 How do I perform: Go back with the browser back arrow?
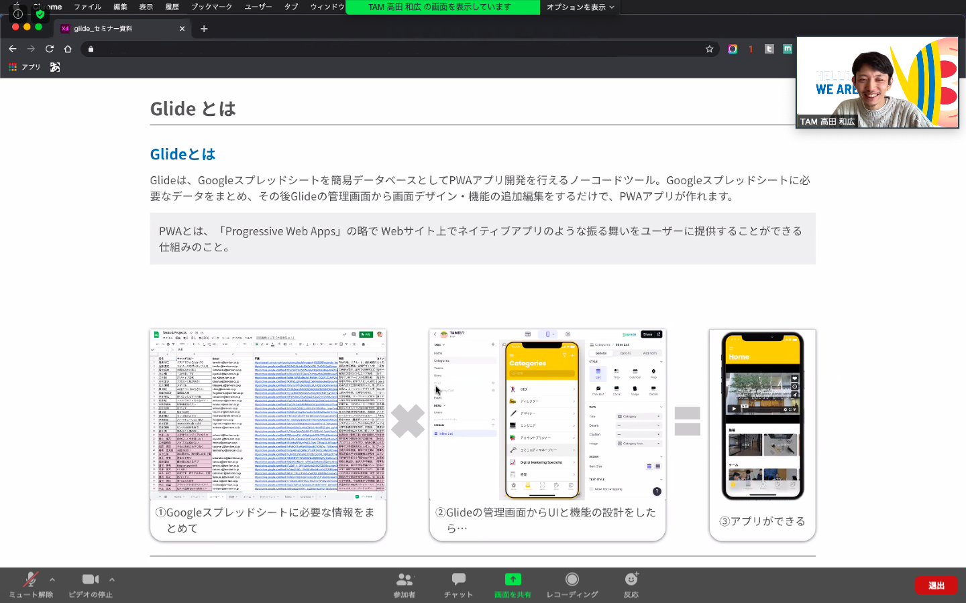(x=12, y=49)
